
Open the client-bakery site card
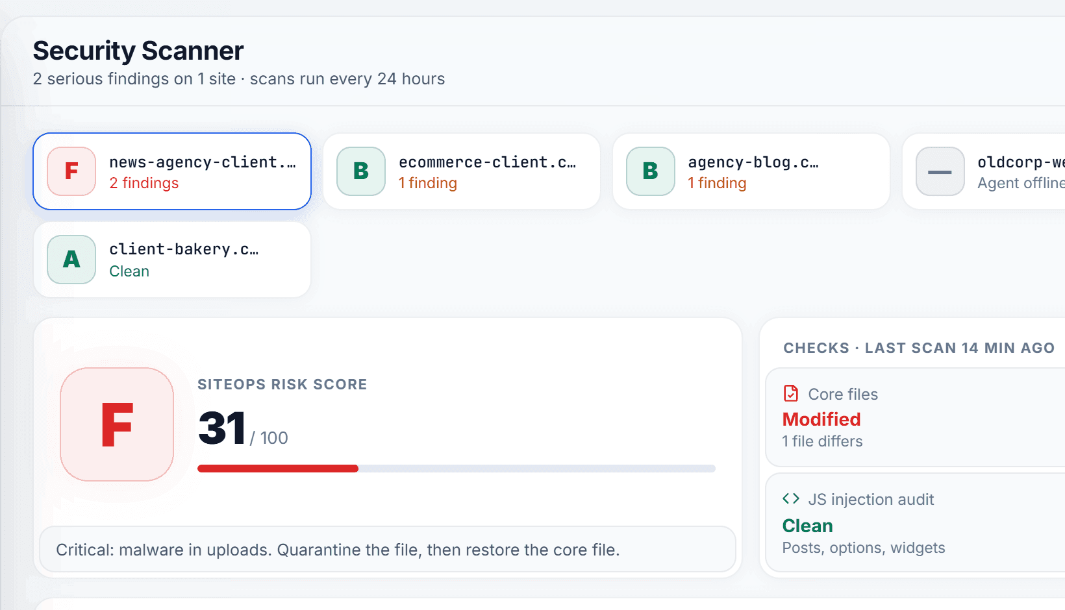(172, 260)
